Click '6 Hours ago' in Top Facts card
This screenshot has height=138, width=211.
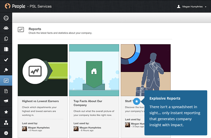click(87, 130)
